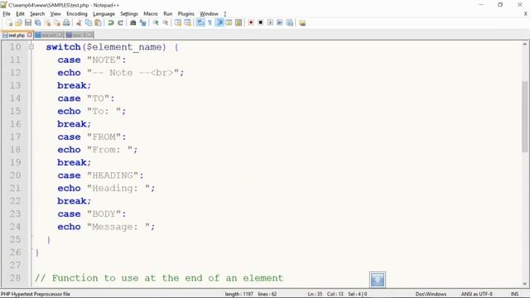Switch to the test.php tab
530x298 pixels.
[x=17, y=35]
